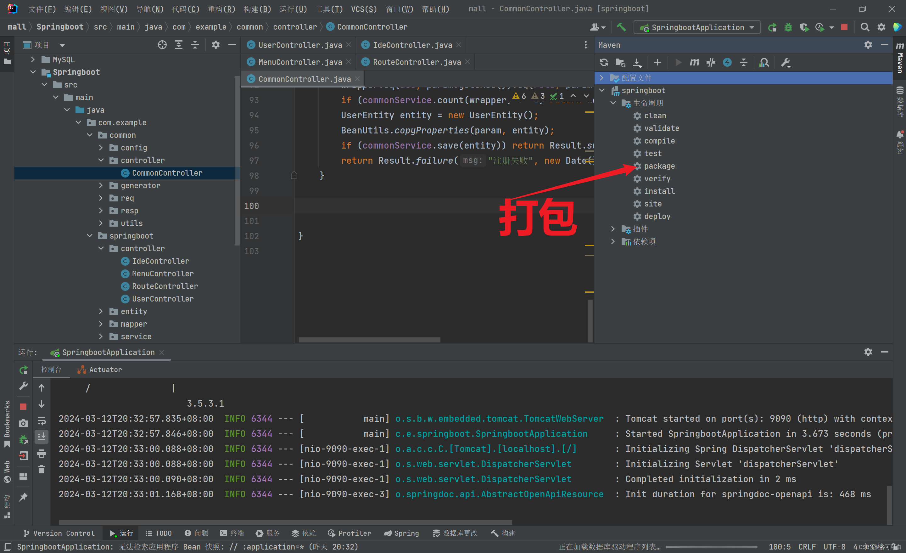The height and width of the screenshot is (553, 906).
Task: Take thread dump camera icon
Action: (23, 423)
